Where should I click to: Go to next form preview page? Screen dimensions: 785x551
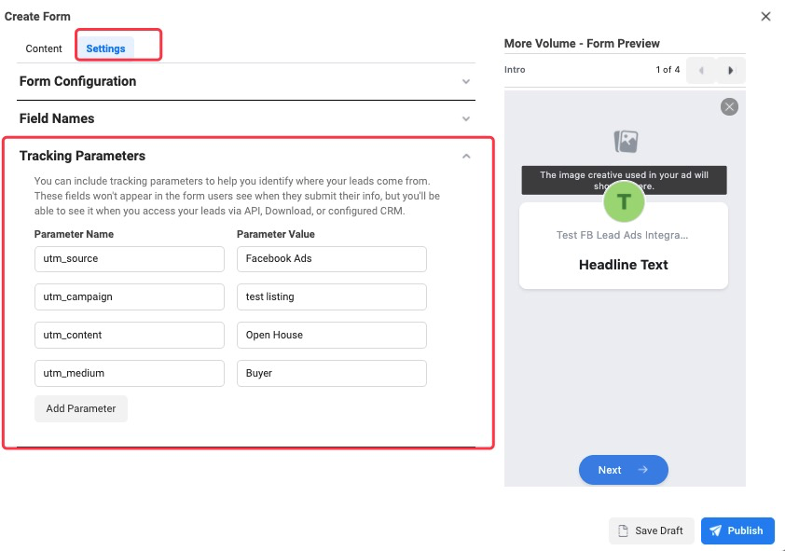[x=731, y=70]
